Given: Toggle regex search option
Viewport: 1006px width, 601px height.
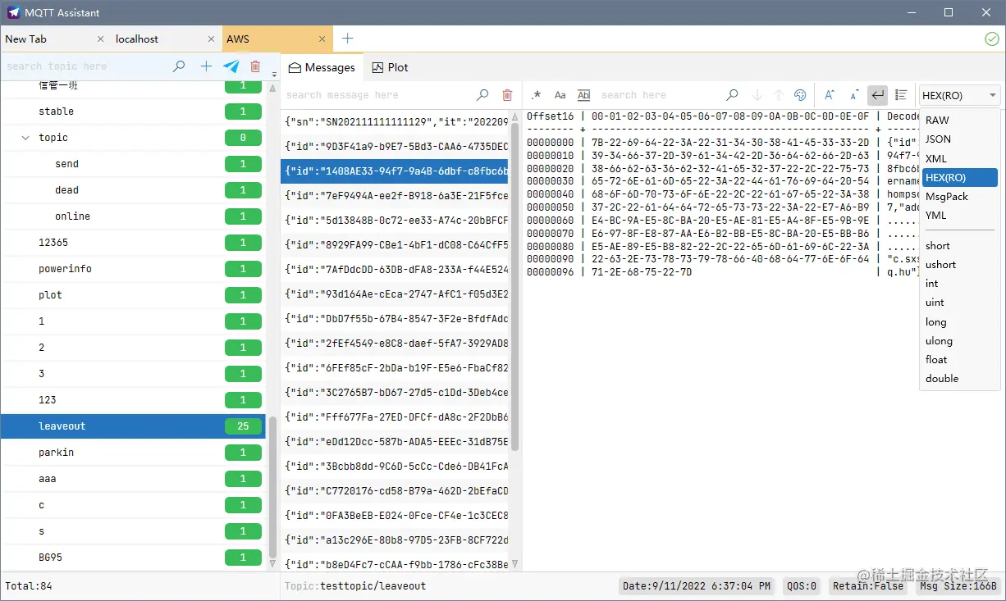Looking at the screenshot, I should click(536, 95).
